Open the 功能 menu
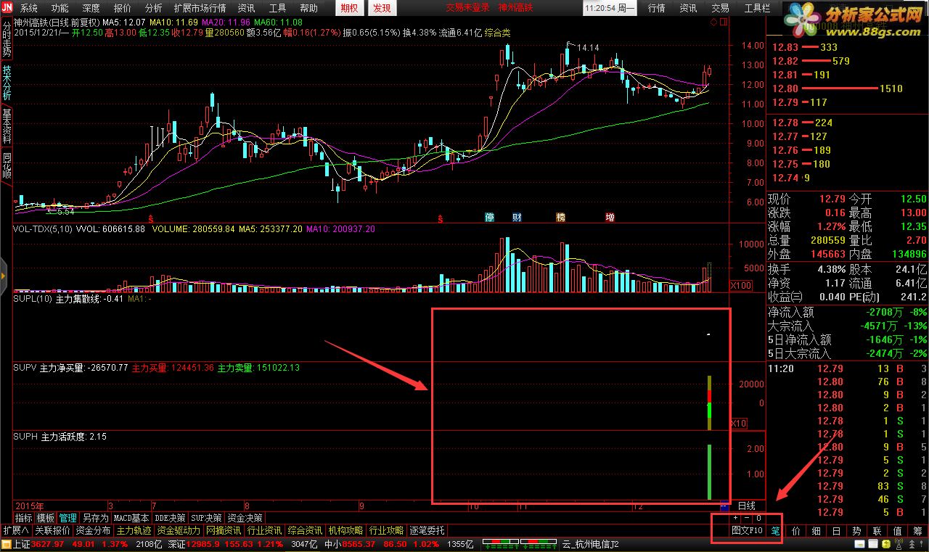This screenshot has height=552, width=929. 60,8
